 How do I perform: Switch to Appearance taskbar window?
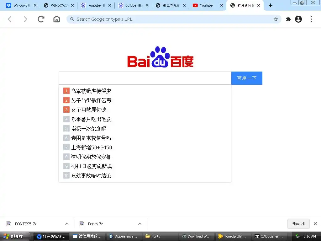click(x=124, y=236)
